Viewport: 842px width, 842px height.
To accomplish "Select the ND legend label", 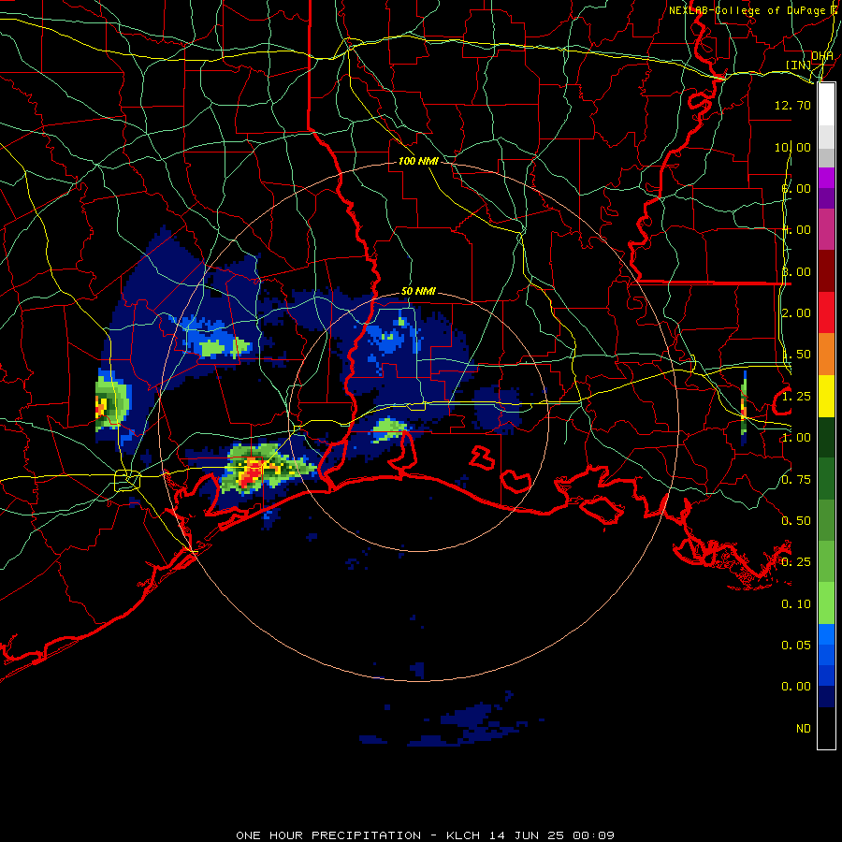I will point(804,729).
